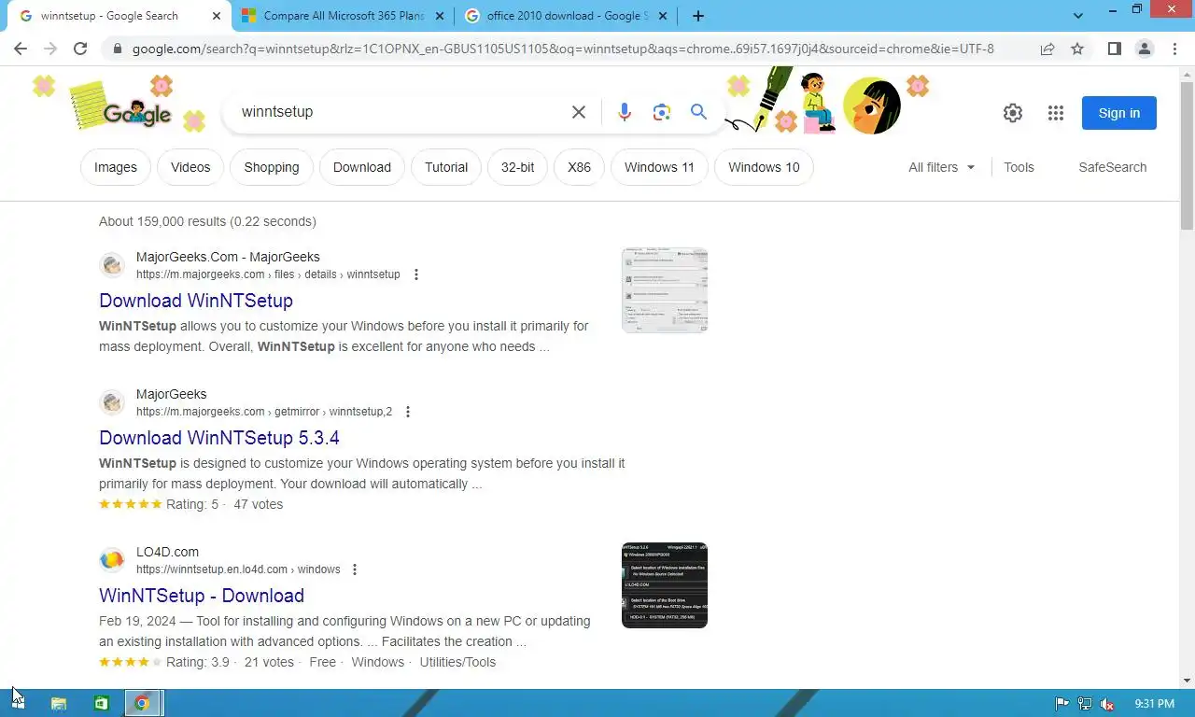
Task: Open network icon in system tray
Action: tap(1085, 704)
